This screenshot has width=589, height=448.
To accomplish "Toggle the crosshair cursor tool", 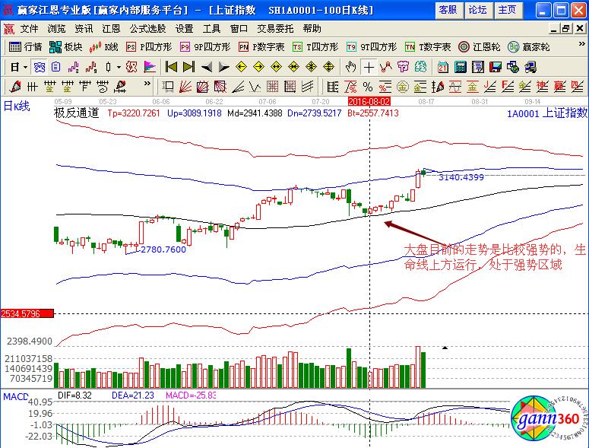I will (x=368, y=66).
